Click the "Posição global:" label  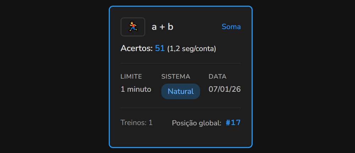point(197,123)
